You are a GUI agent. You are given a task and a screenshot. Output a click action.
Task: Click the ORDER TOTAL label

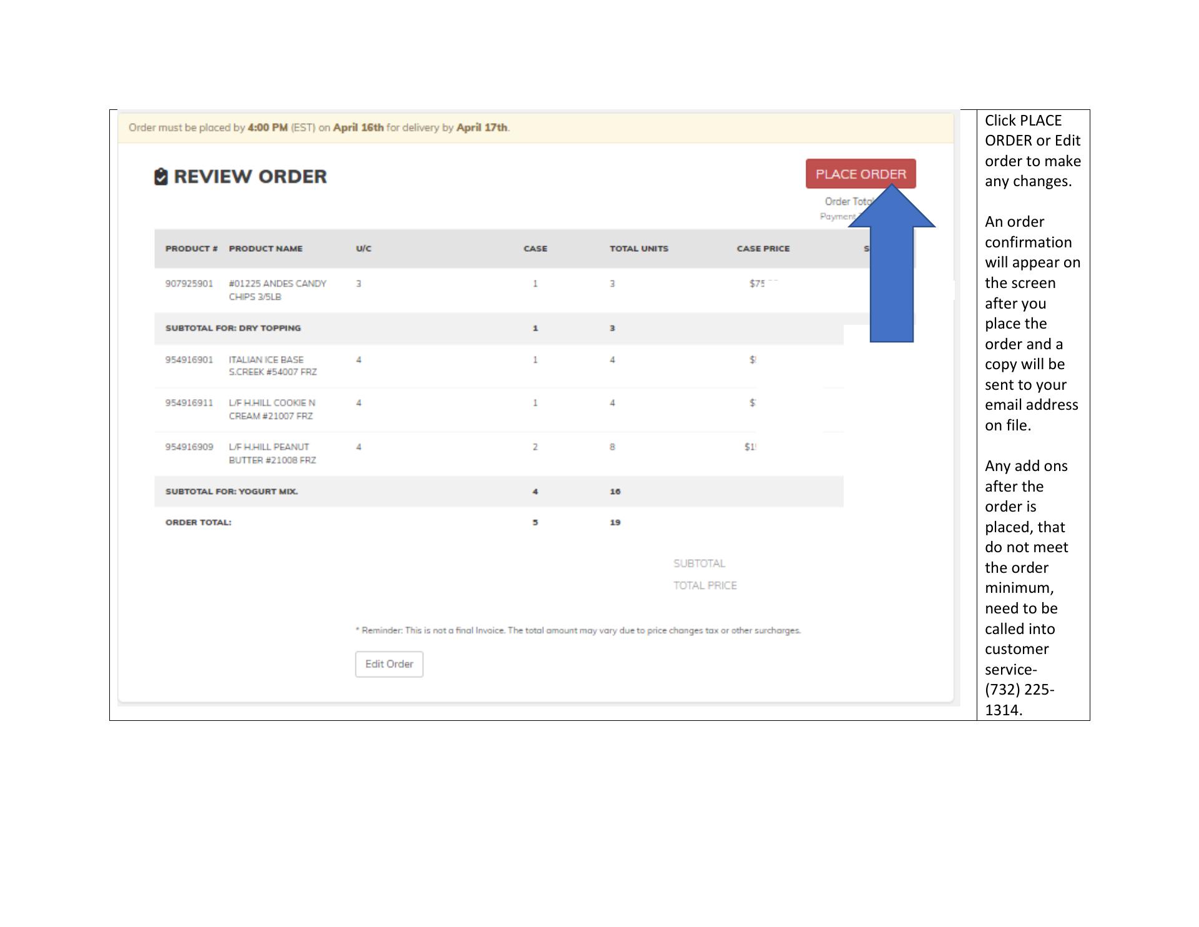pos(198,522)
